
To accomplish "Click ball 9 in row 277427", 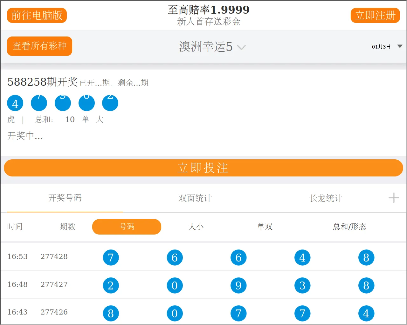I will 238,285.
